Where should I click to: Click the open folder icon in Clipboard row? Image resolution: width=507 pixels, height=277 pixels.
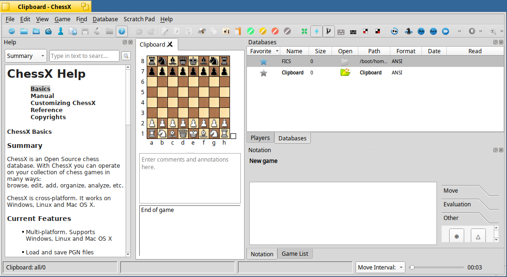tap(345, 72)
